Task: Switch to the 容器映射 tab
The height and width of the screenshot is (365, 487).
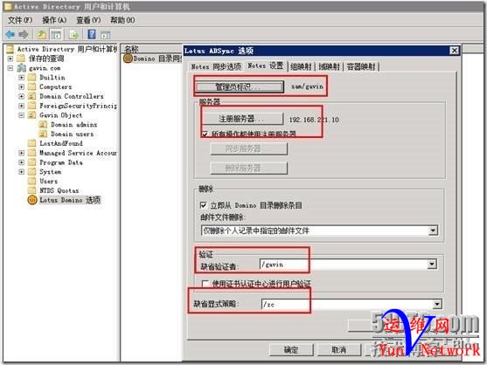Action: coord(361,66)
